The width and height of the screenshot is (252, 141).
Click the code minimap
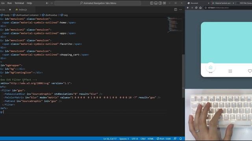pyautogui.click(x=175, y=25)
